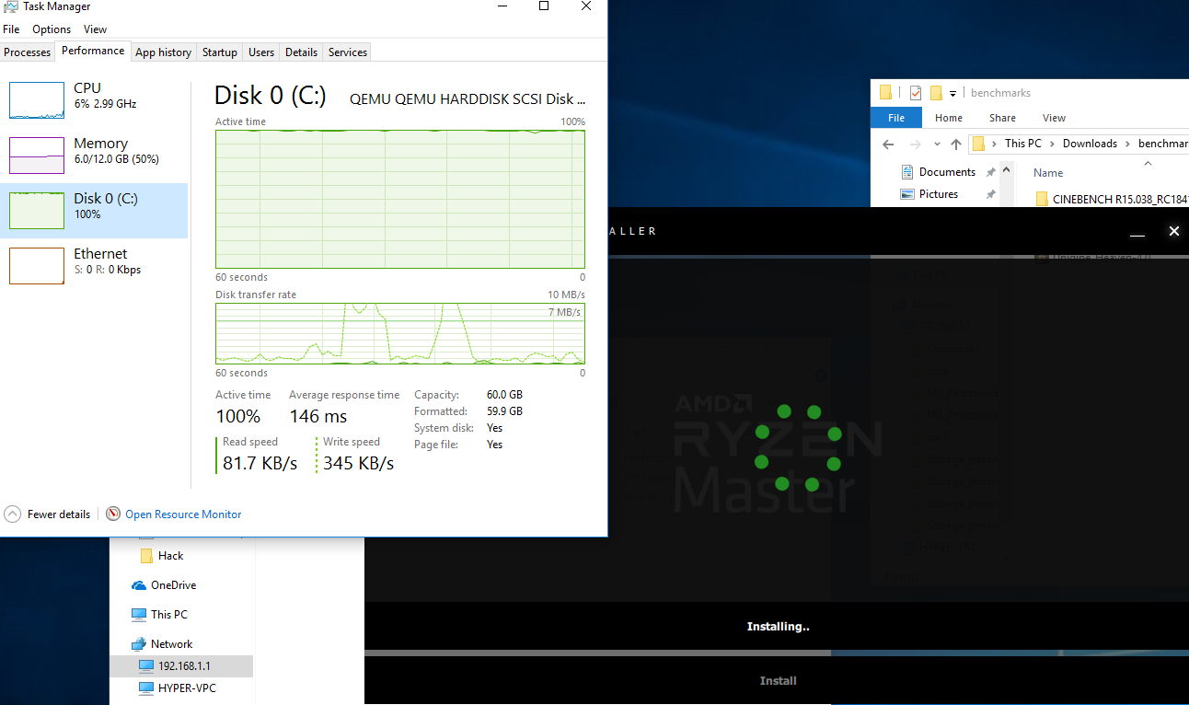The width and height of the screenshot is (1189, 705).
Task: Click the 146 ms average response value
Action: pyautogui.click(x=318, y=416)
